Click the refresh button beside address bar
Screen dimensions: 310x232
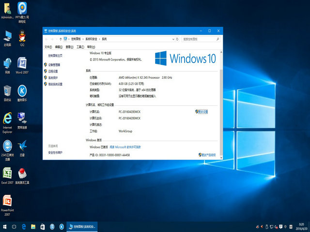tap(177, 39)
